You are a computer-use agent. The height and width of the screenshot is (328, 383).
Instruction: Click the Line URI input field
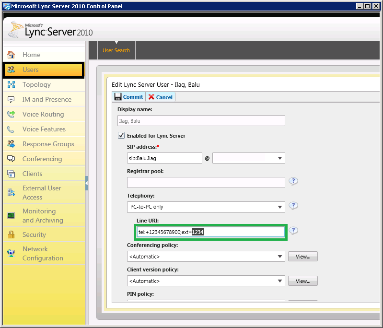coord(210,232)
